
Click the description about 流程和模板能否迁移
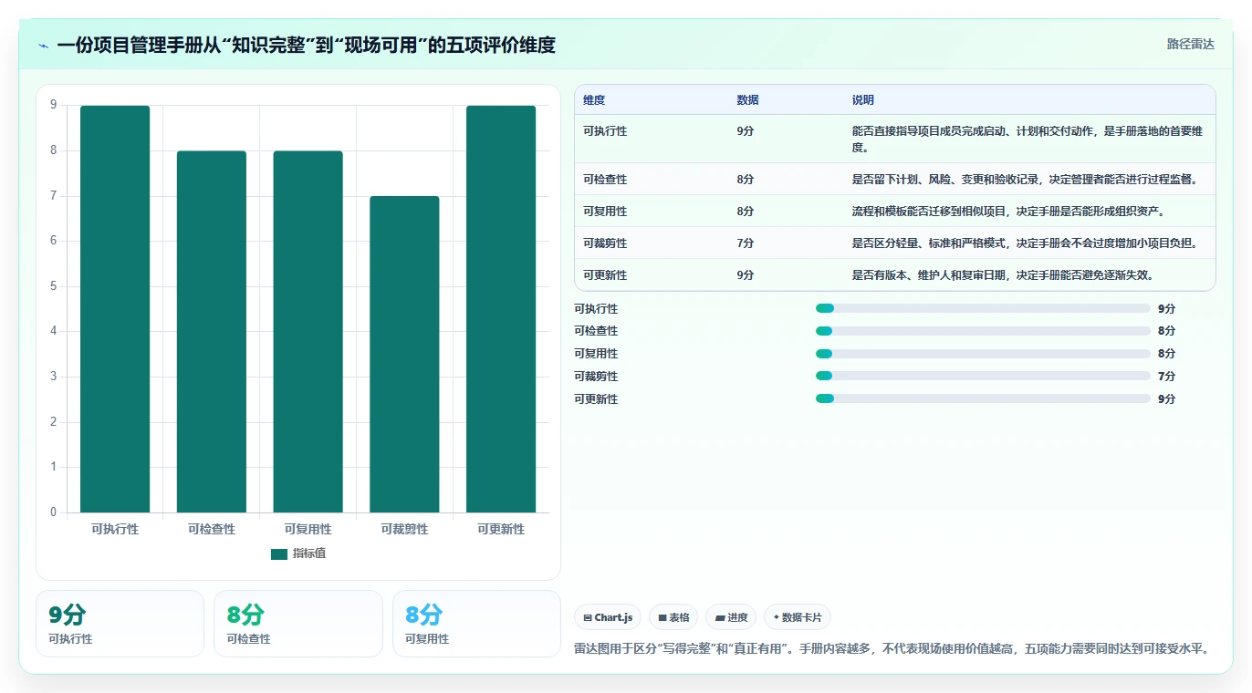(1009, 212)
